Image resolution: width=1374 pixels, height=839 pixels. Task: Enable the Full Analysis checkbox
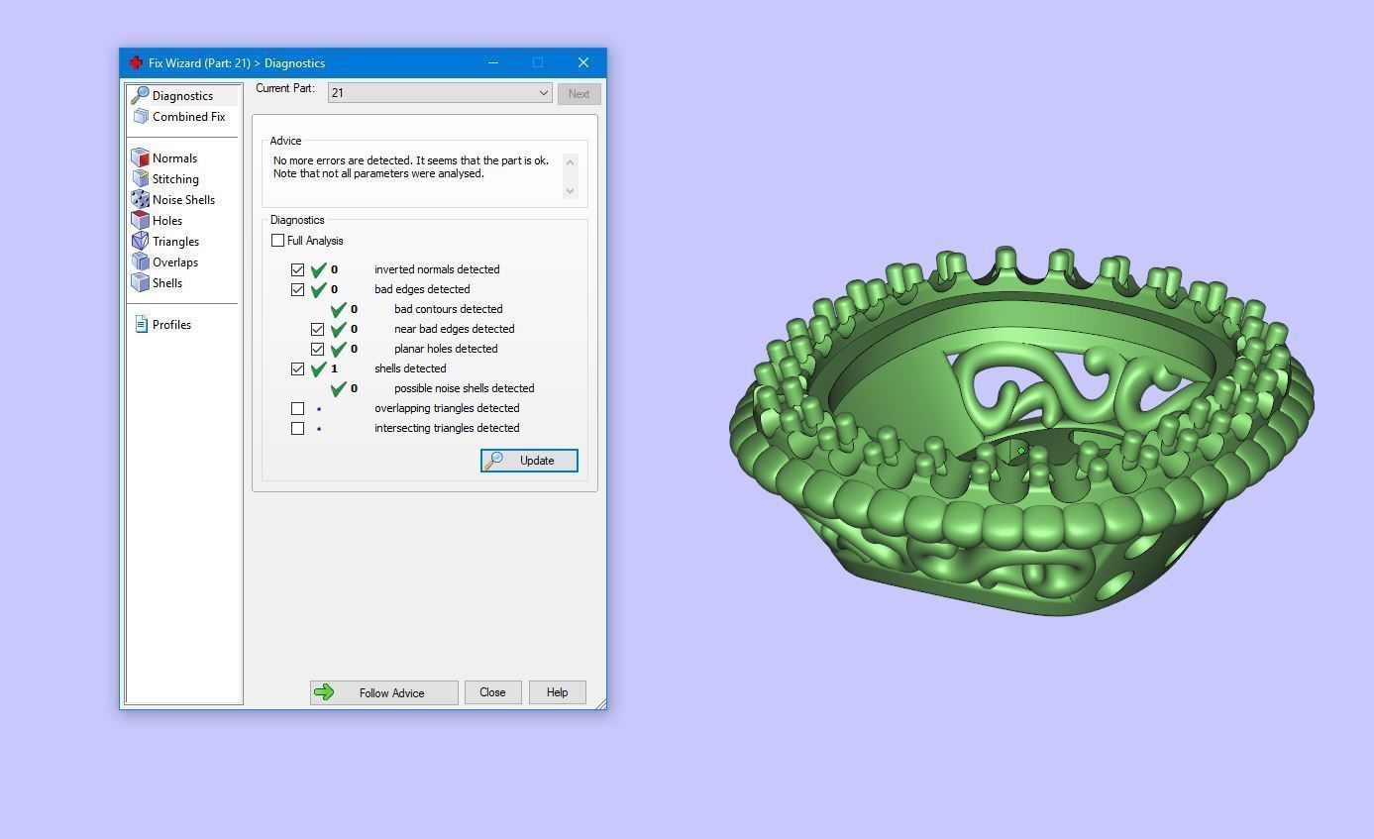[277, 241]
